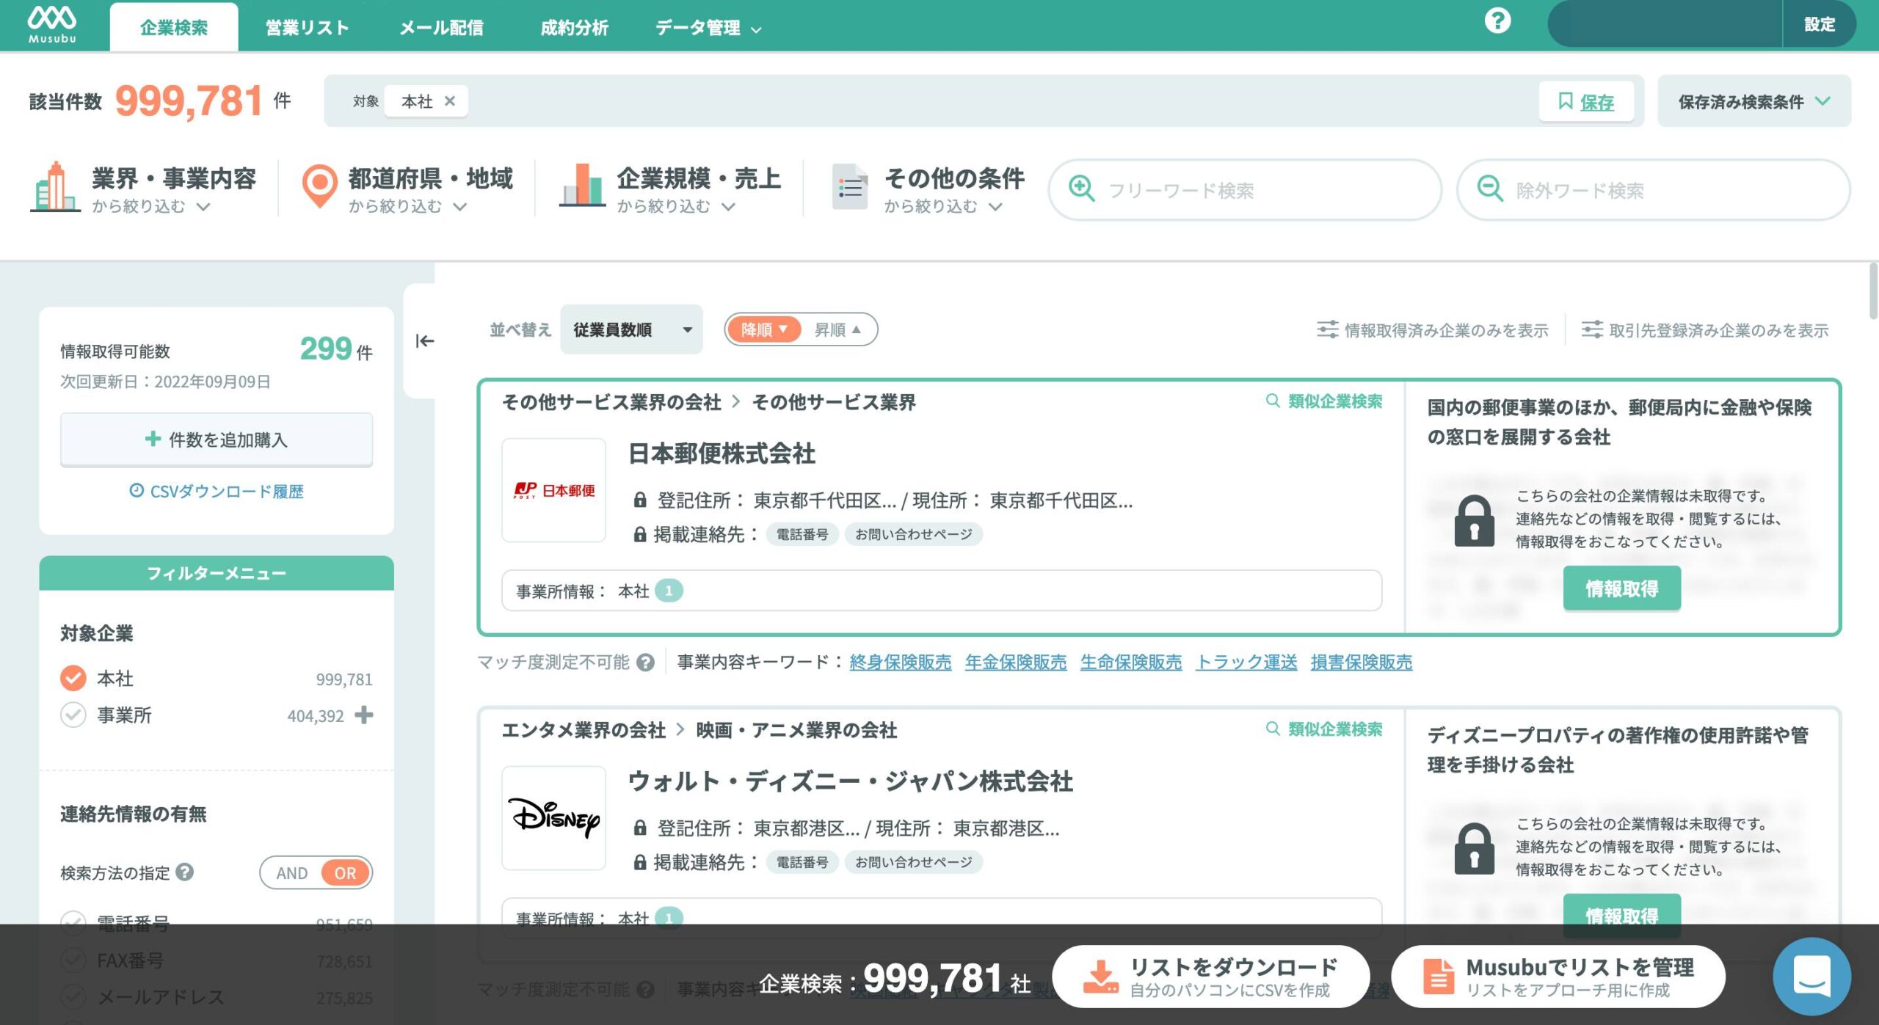Click the exclude word search magnifier icon

[x=1490, y=189]
